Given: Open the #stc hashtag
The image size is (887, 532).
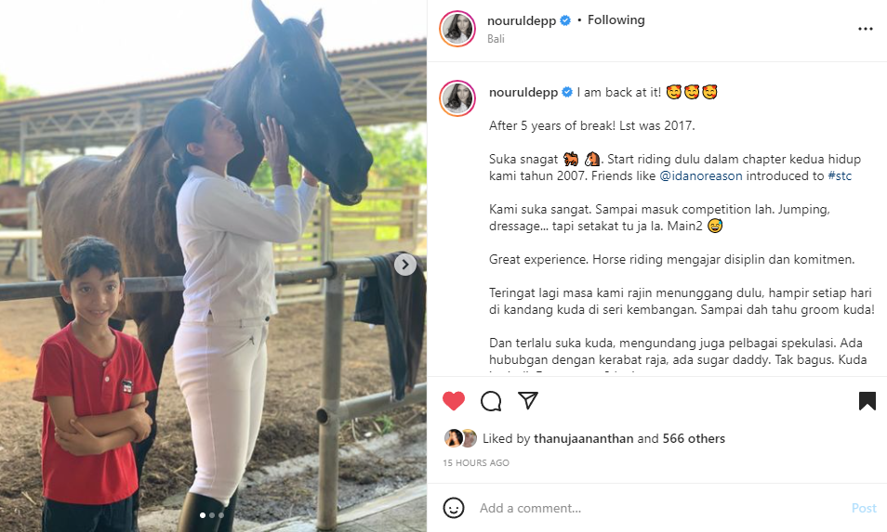Looking at the screenshot, I should (x=840, y=176).
